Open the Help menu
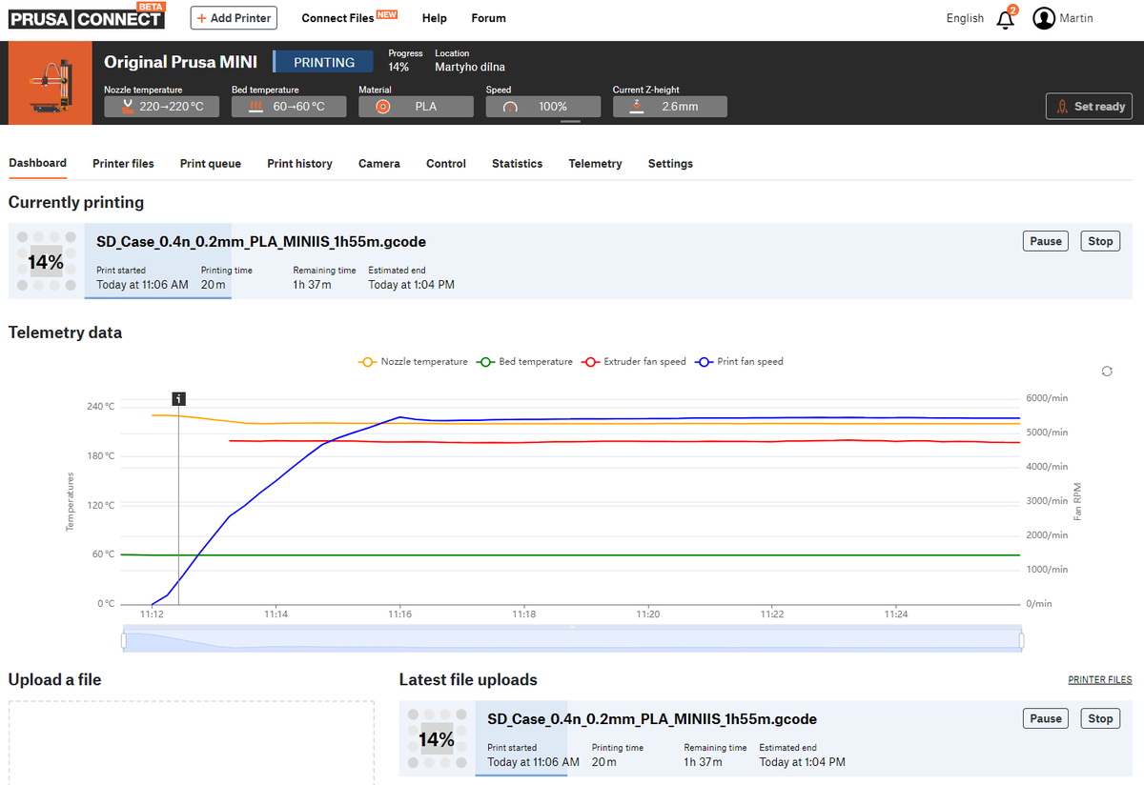Image resolution: width=1144 pixels, height=785 pixels. tap(434, 18)
